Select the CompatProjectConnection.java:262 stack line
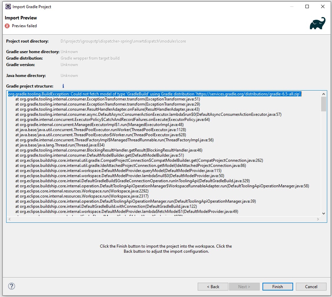 pyautogui.click(x=139, y=160)
